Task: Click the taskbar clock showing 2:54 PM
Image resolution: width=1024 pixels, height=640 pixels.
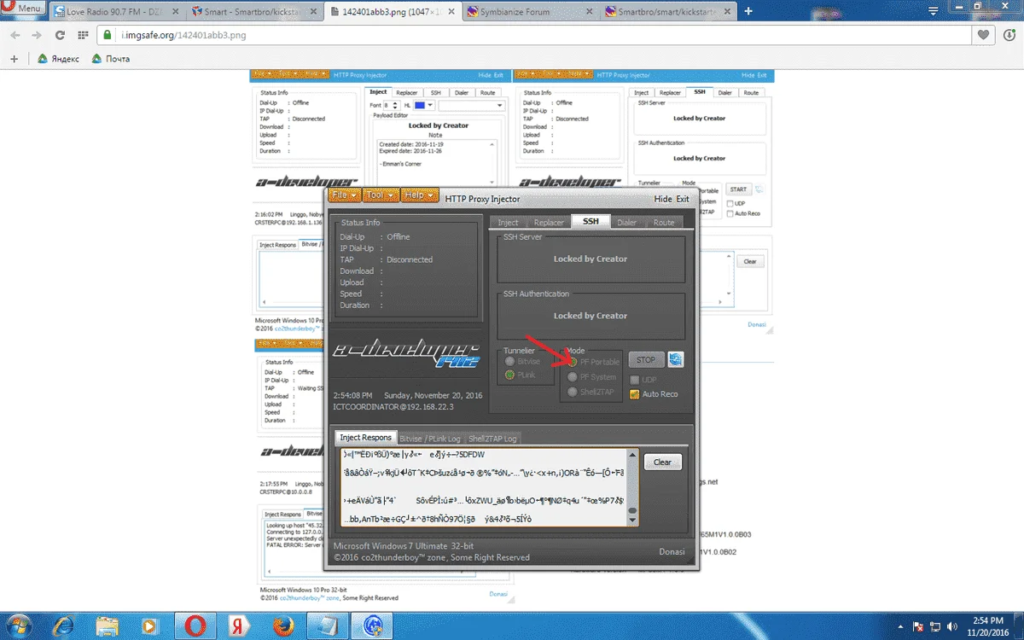Action: [x=990, y=625]
